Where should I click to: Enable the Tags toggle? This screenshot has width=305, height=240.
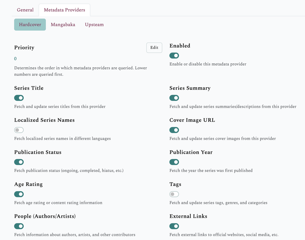(174, 194)
